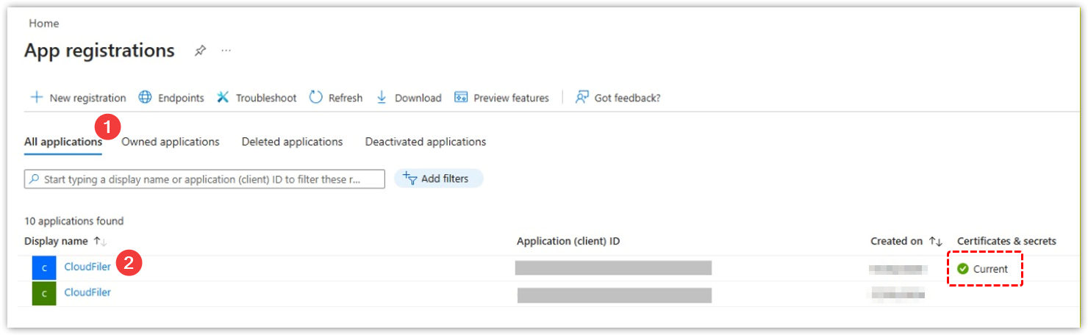Click the Got feedback person icon

[582, 98]
